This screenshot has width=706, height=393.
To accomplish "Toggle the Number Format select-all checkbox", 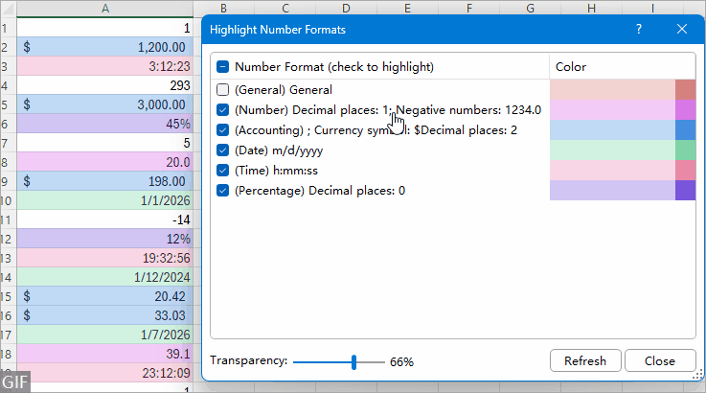I will pos(223,67).
